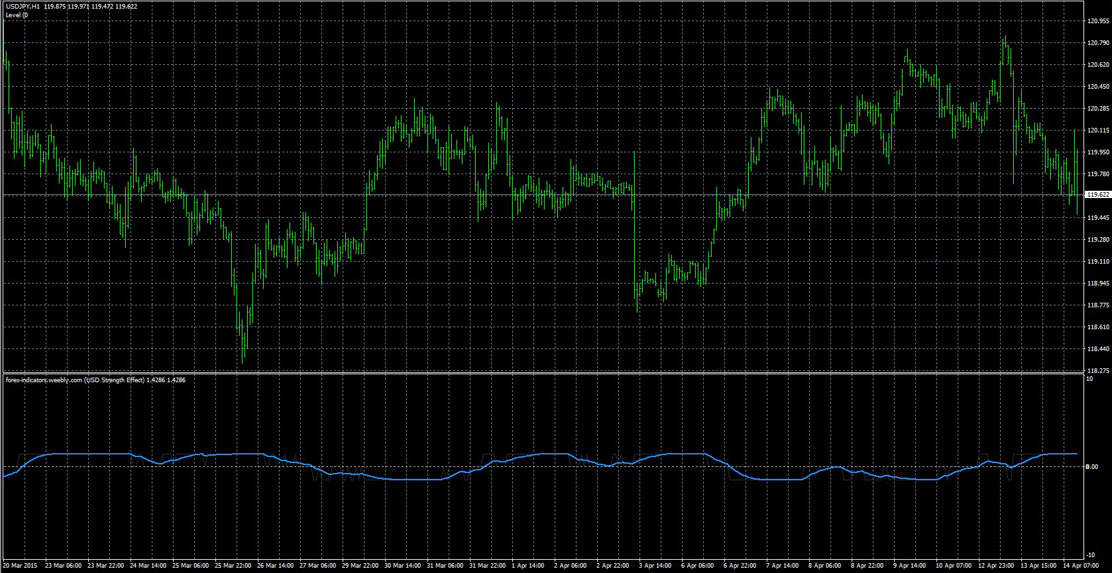1112x573 pixels.
Task: Click the 1 Apr 14:00 time label
Action: click(529, 566)
